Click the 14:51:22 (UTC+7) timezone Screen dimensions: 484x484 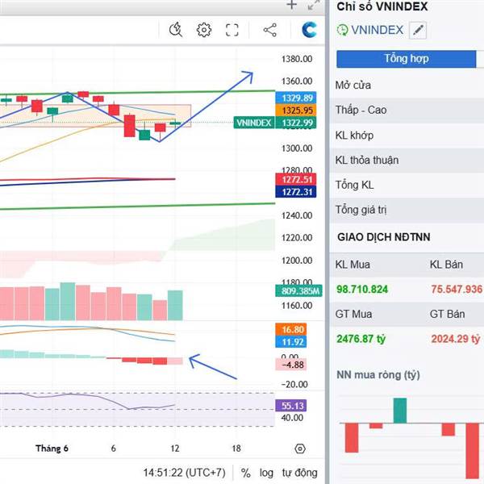tap(184, 473)
